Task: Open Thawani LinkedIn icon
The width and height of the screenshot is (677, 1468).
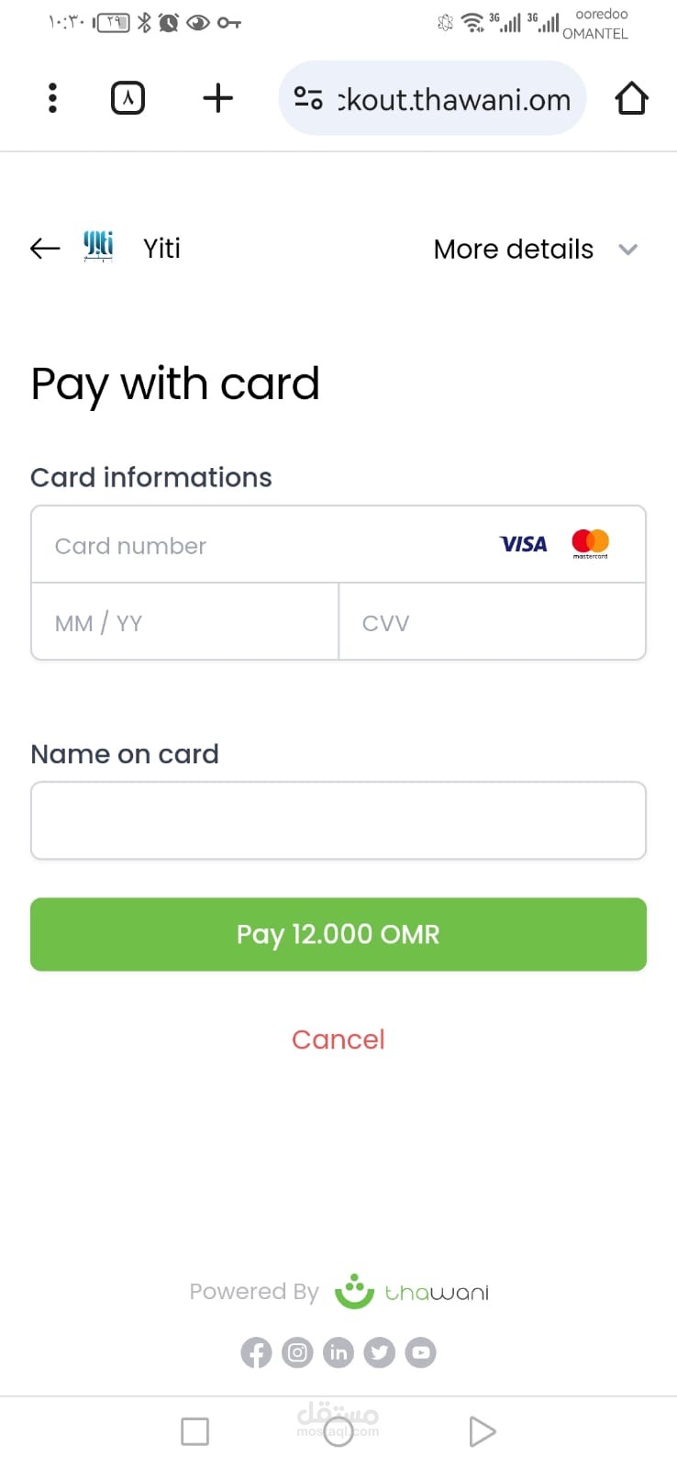Action: pyautogui.click(x=338, y=1352)
